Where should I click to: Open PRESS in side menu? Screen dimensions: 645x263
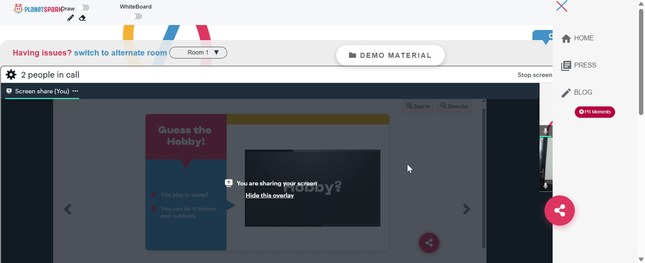pyautogui.click(x=579, y=65)
